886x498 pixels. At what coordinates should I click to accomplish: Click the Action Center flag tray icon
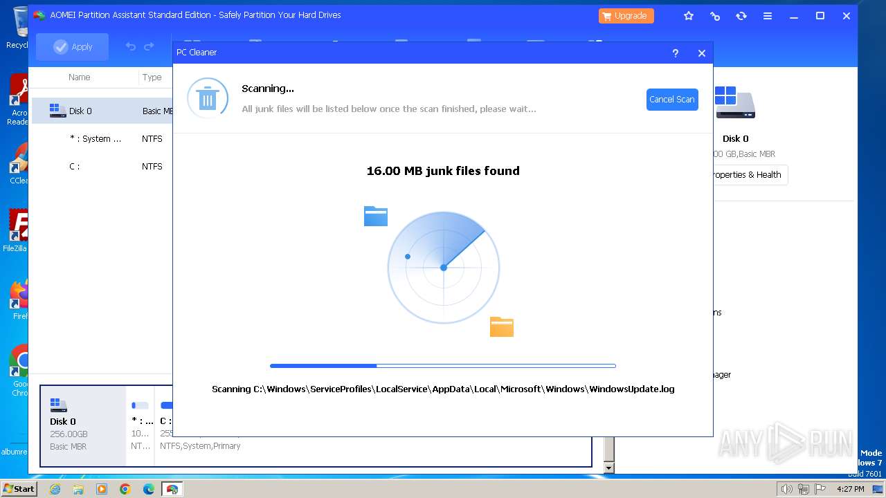pos(820,489)
